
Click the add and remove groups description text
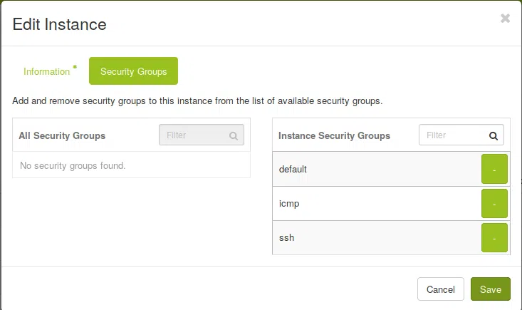click(x=197, y=100)
